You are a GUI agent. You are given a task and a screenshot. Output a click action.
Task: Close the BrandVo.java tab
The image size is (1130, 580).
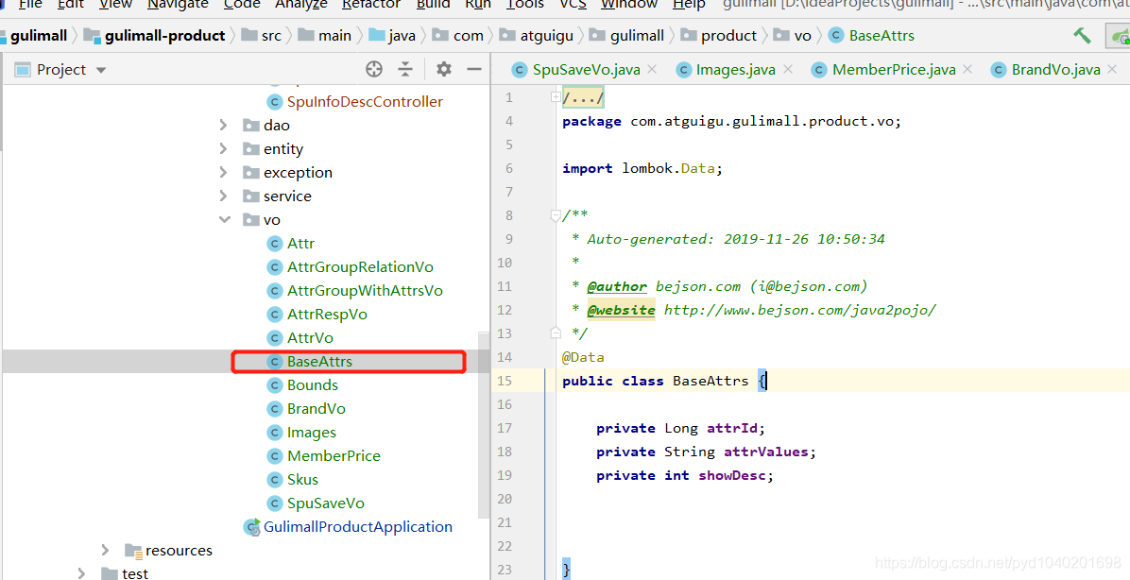(1113, 69)
